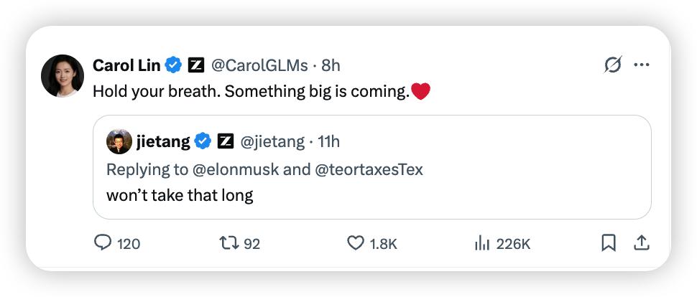Open Carol Lin's profile picture
The image size is (697, 297).
point(63,76)
